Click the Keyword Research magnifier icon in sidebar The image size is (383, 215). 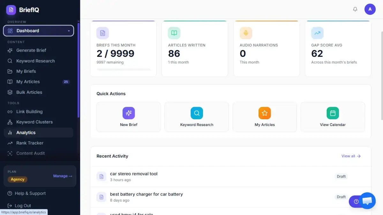10,61
